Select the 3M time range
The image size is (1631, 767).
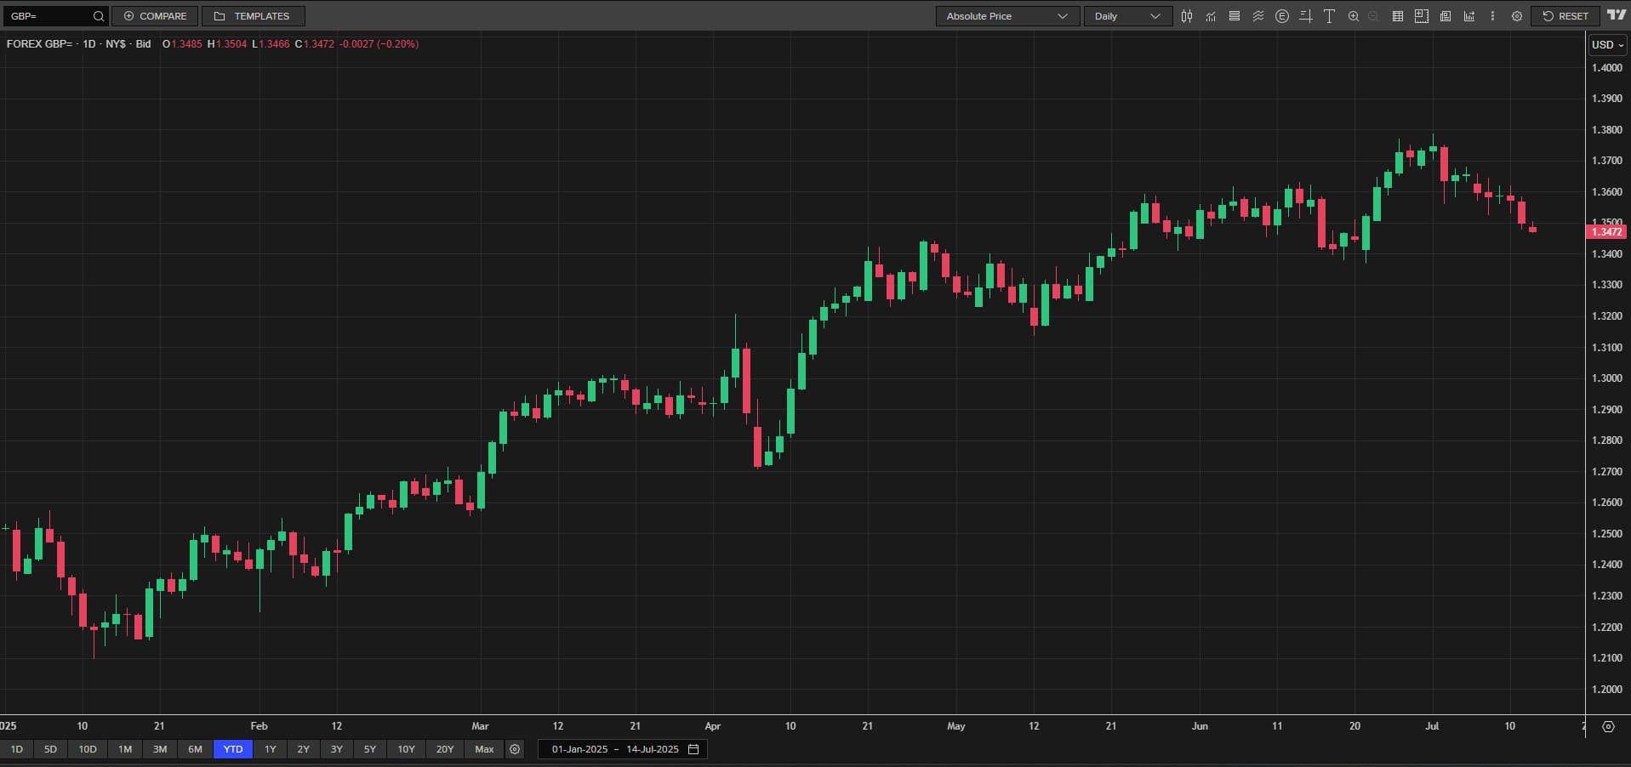pos(160,749)
